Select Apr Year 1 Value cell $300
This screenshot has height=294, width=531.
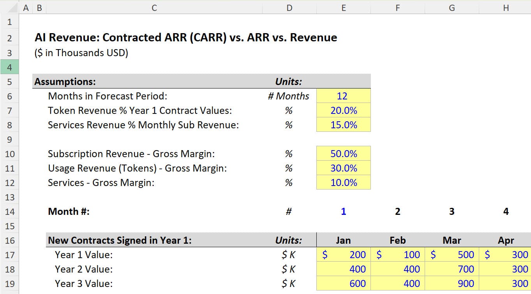pyautogui.click(x=506, y=255)
